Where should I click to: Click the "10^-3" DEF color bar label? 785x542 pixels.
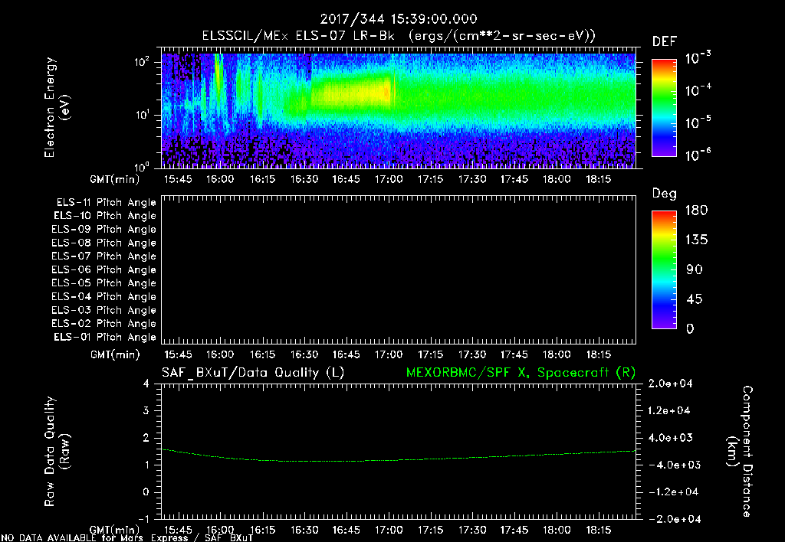tap(698, 58)
